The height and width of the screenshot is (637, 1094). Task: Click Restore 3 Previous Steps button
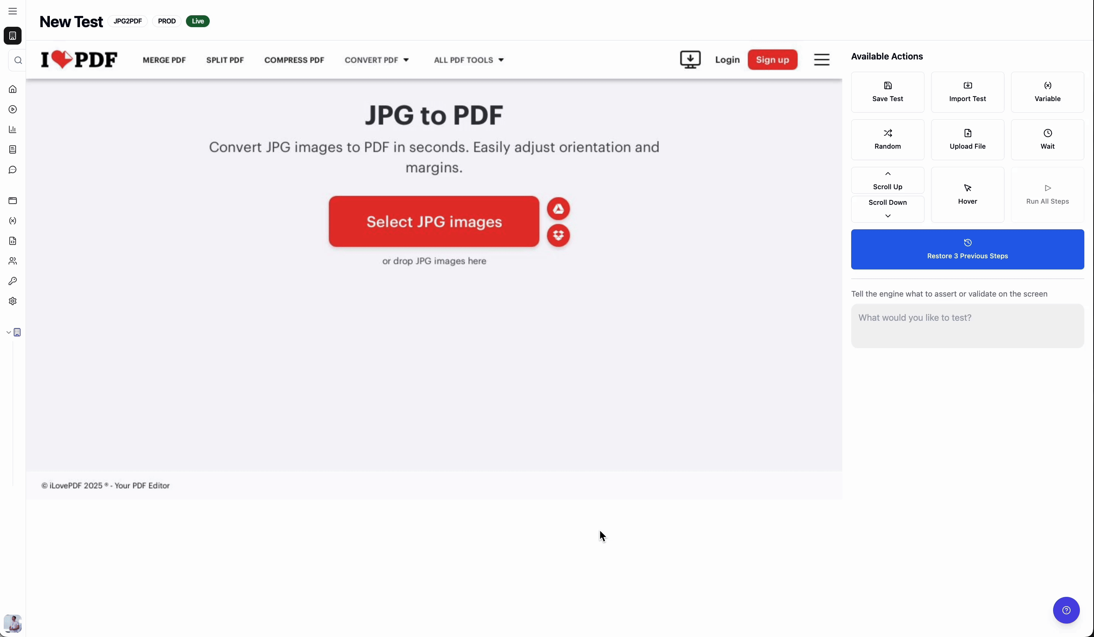point(967,249)
